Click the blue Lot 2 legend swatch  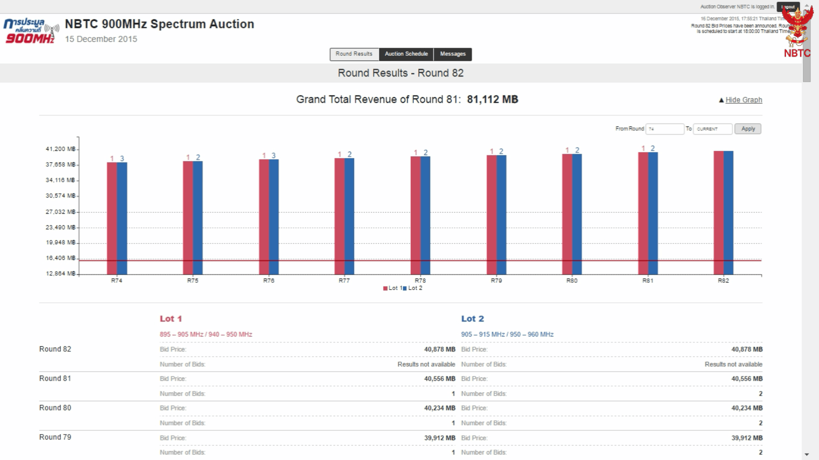[405, 288]
